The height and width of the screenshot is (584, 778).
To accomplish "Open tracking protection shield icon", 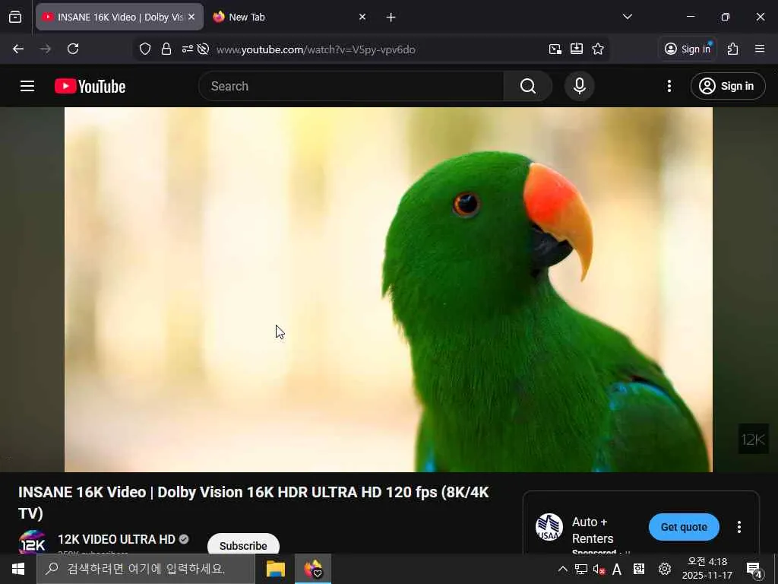I will [145, 49].
